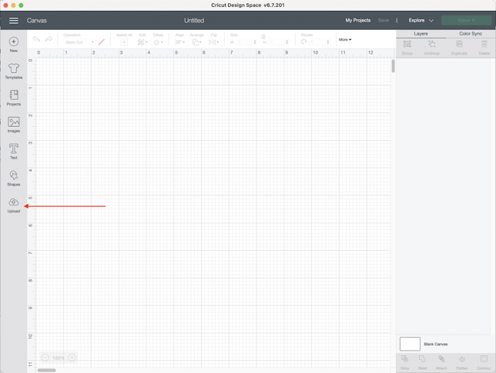Switch to the Layers tab

[x=421, y=34]
